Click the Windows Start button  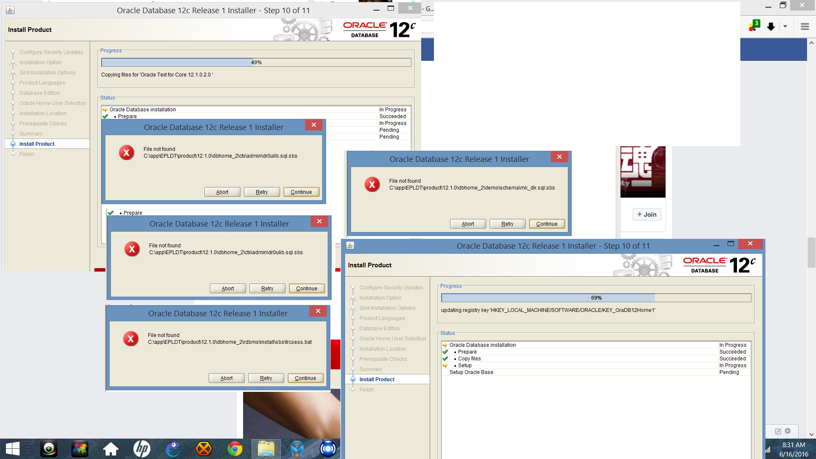(x=12, y=449)
